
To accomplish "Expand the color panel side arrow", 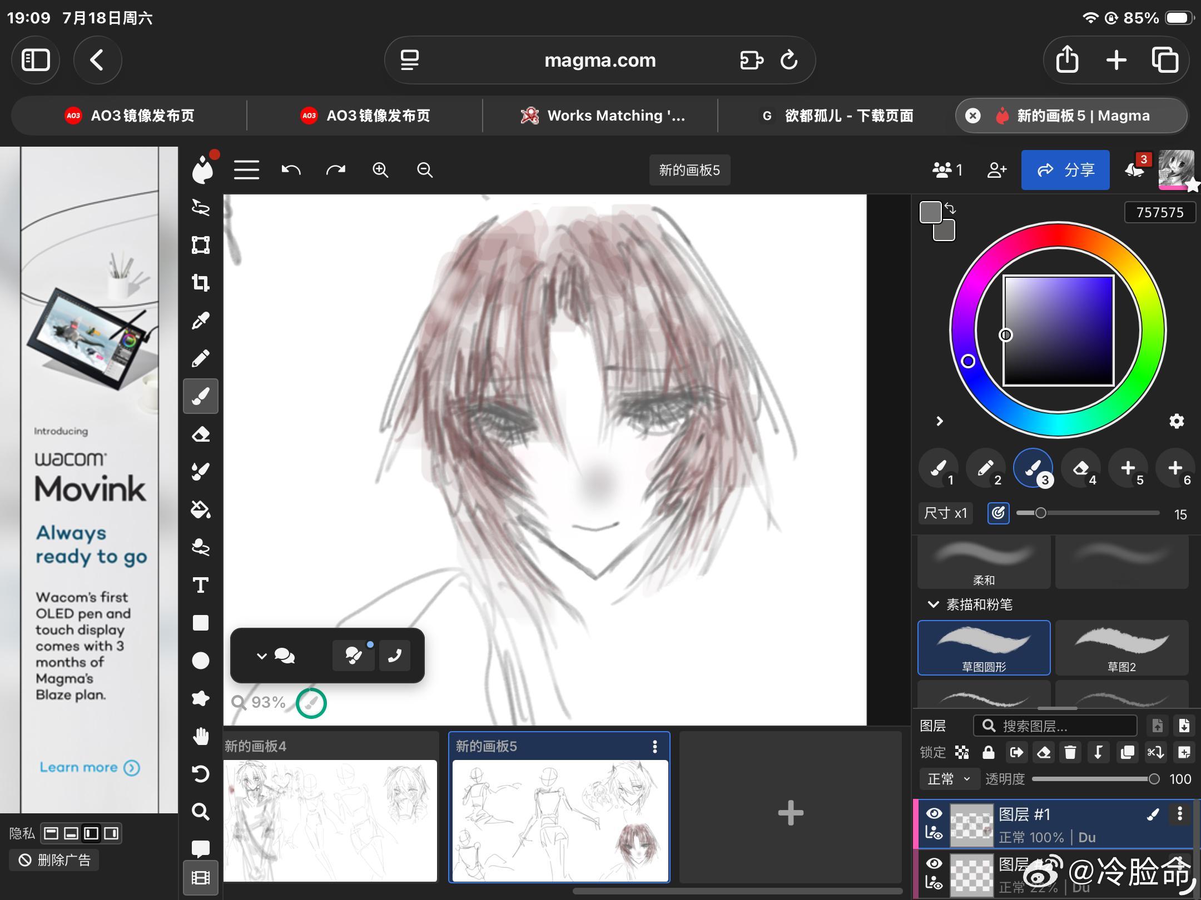I will (x=940, y=421).
